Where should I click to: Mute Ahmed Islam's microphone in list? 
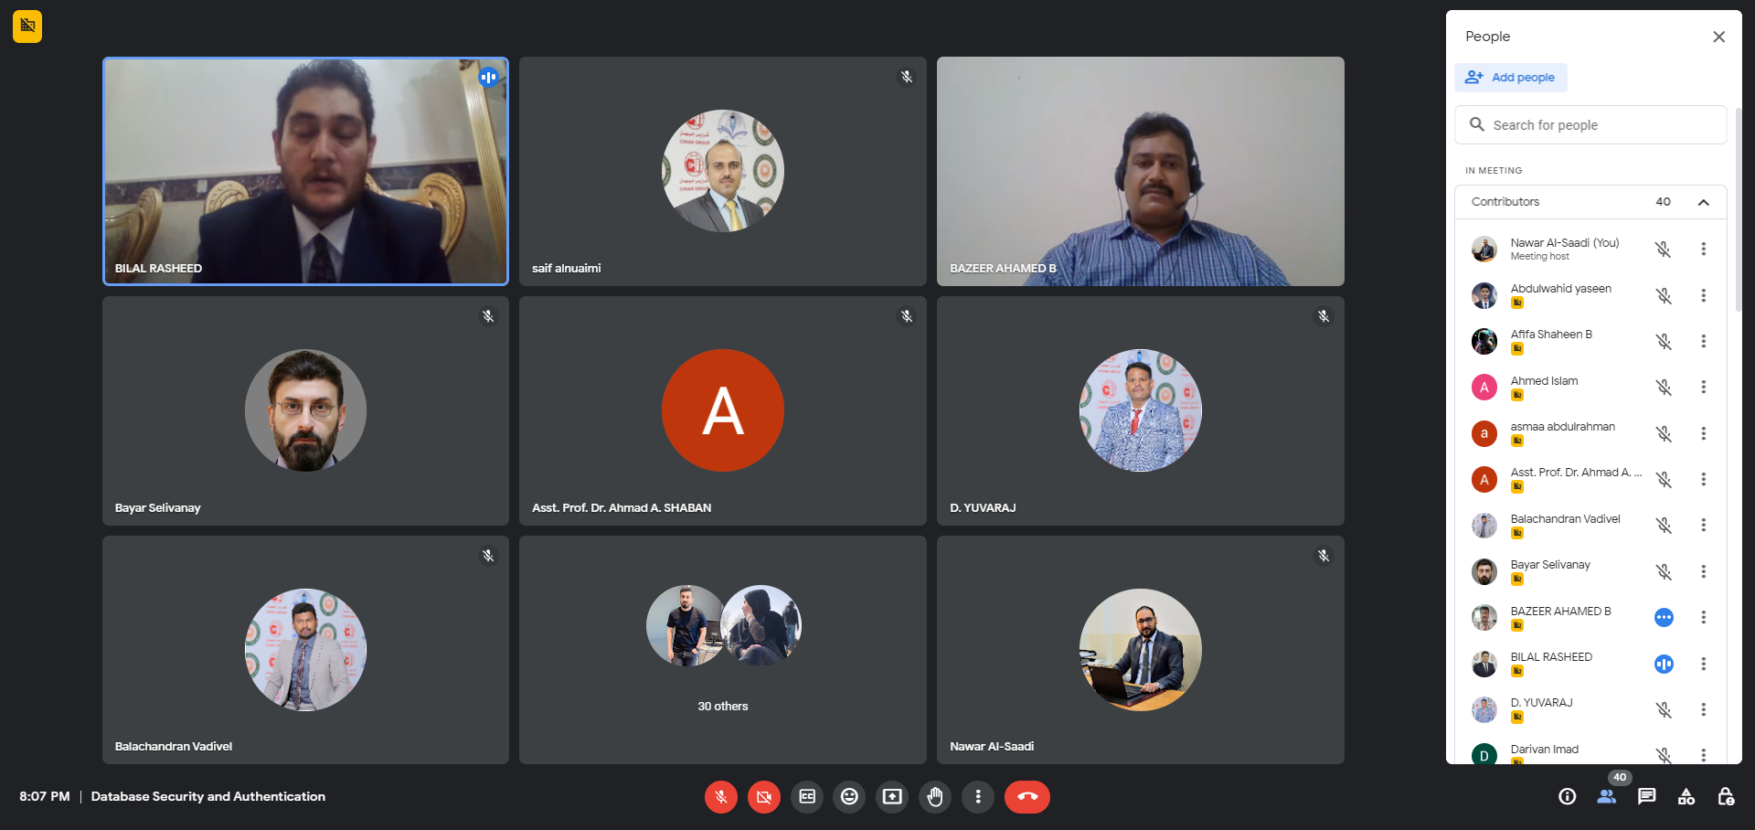click(1664, 388)
